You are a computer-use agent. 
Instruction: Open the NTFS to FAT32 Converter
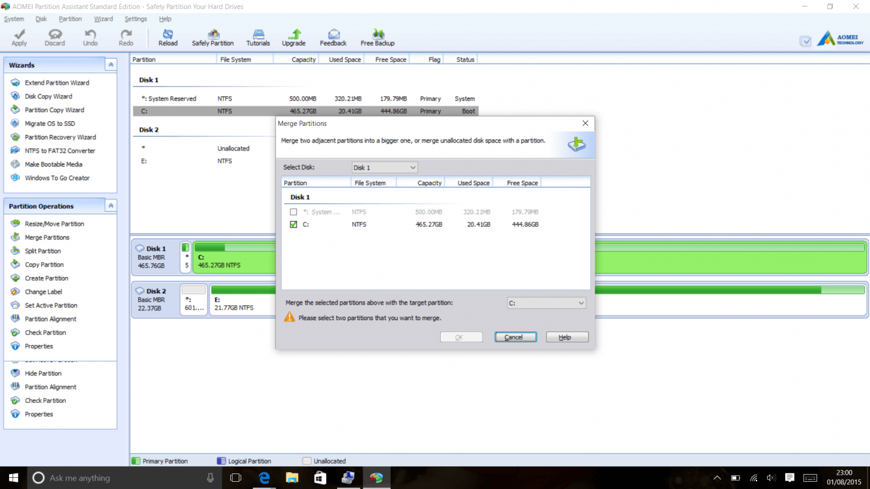click(x=59, y=150)
